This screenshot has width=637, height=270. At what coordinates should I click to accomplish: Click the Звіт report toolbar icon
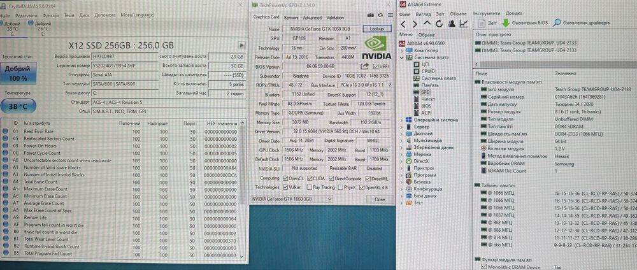pos(482,23)
